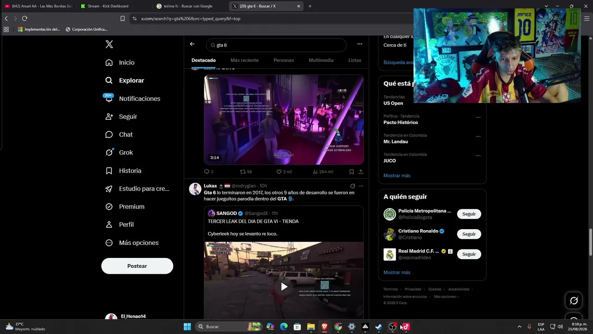The image size is (593, 334).
Task: Open more options for Mr. Landau trend
Action: tap(478, 136)
